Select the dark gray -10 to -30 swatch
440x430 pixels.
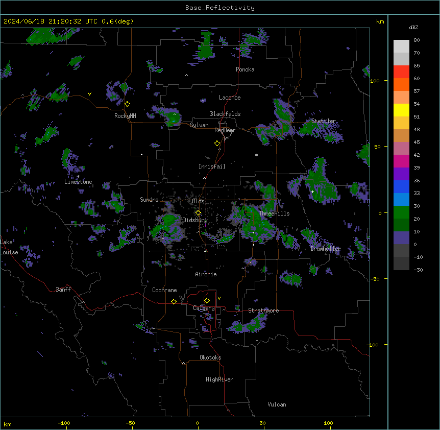click(x=401, y=264)
